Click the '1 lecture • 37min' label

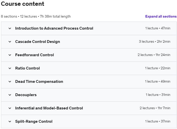point(158,121)
